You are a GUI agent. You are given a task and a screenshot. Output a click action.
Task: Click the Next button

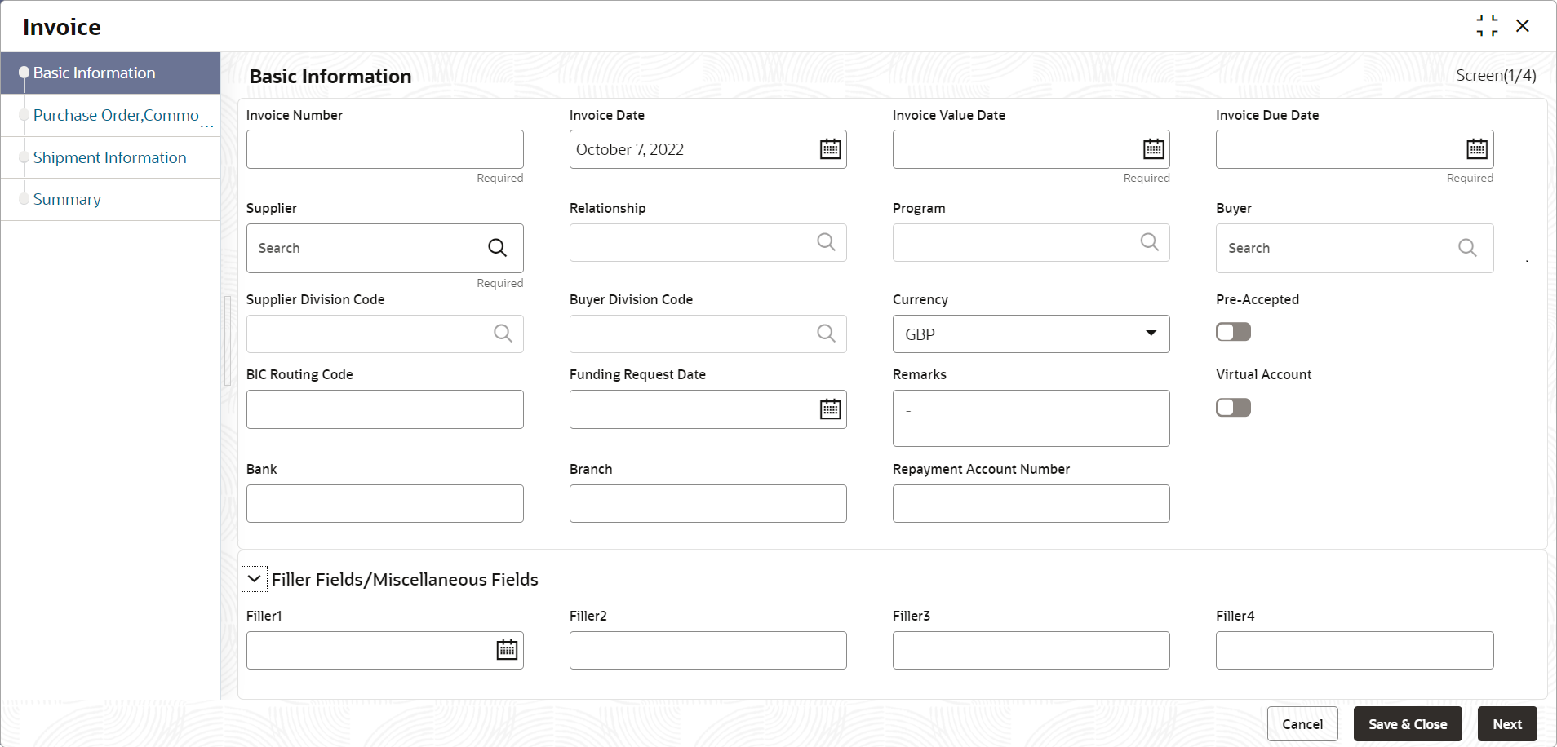[1507, 724]
